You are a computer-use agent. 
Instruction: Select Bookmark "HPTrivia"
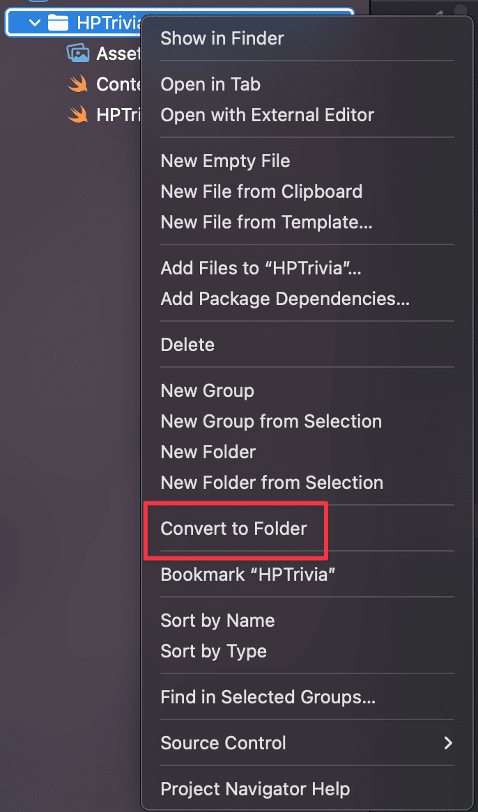point(248,575)
